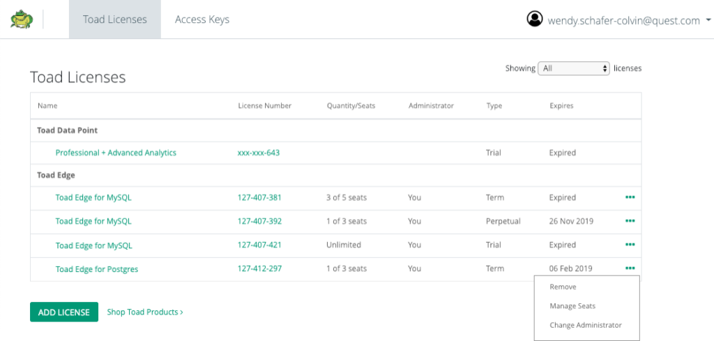Open options for license 127-407-381

pos(630,197)
